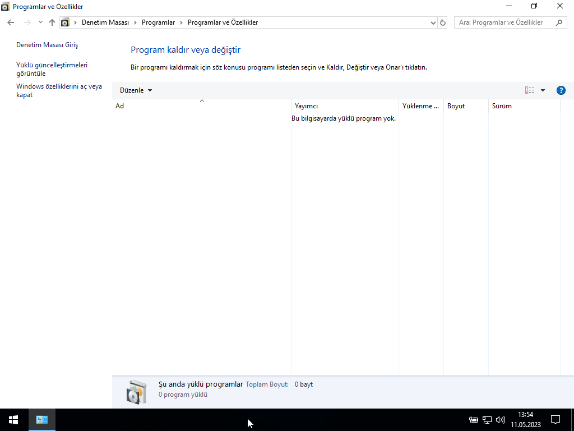This screenshot has width=574, height=431.
Task: Refresh the Programlar ve Özellikler view
Action: click(x=443, y=22)
